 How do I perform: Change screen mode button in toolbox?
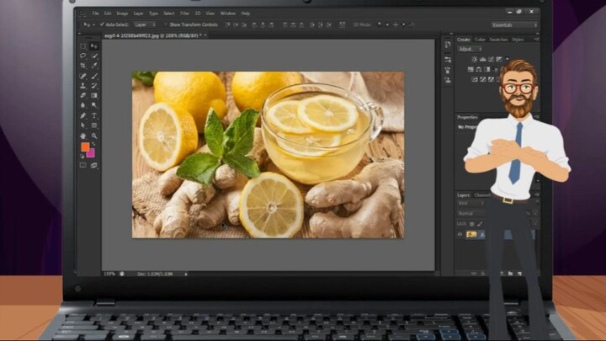[x=94, y=166]
